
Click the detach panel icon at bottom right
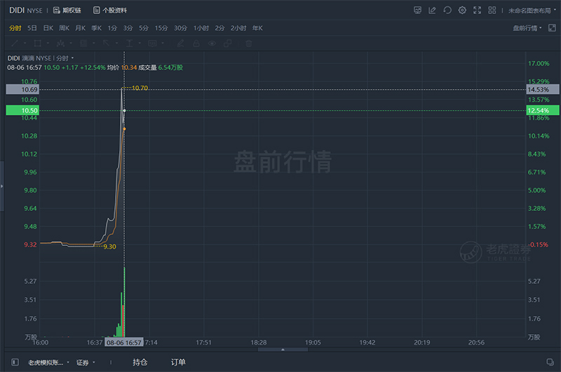(x=550, y=362)
